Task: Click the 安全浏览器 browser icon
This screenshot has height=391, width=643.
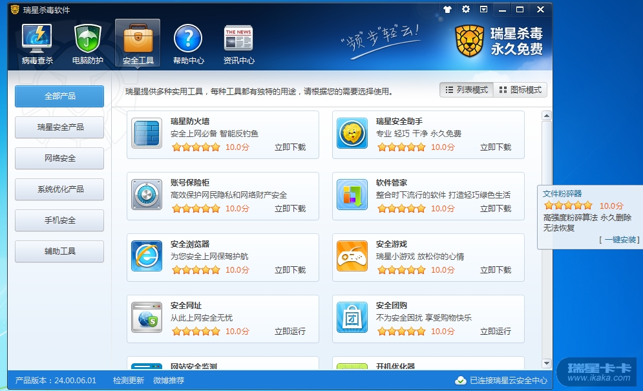Action: pos(147,256)
